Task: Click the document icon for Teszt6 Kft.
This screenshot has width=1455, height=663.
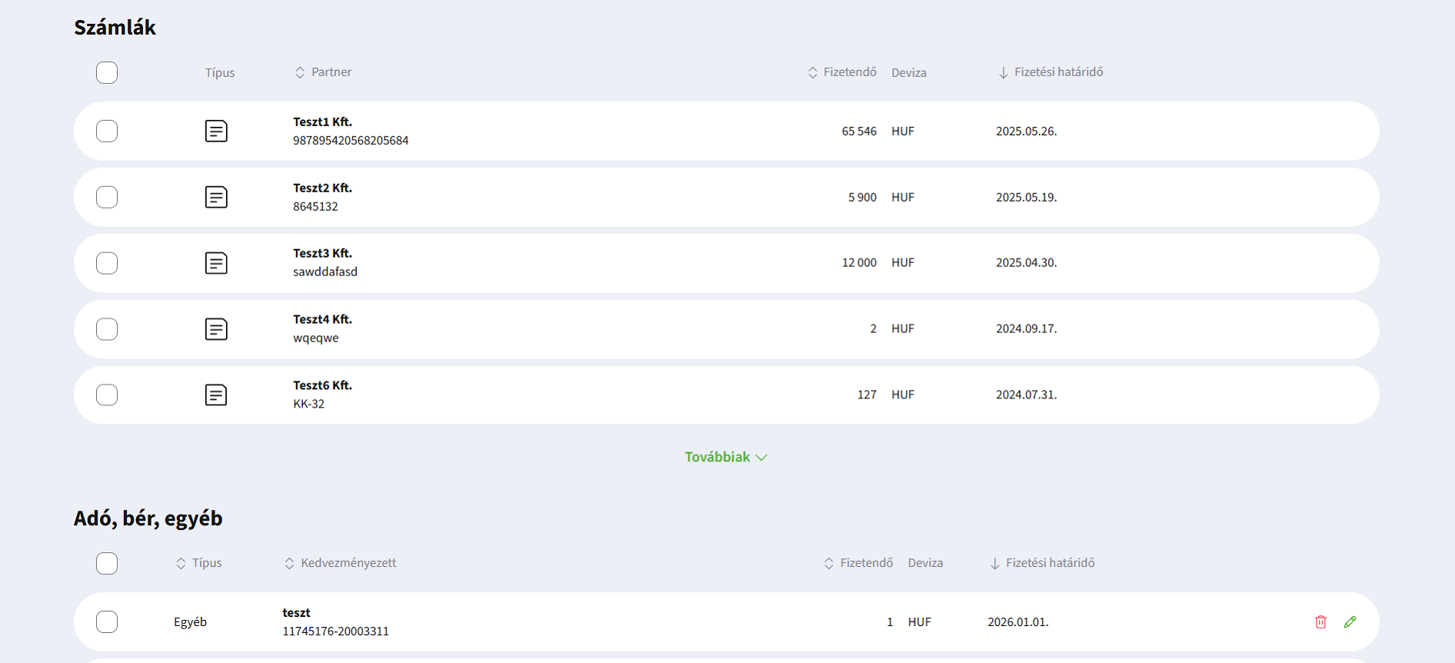Action: pyautogui.click(x=216, y=395)
